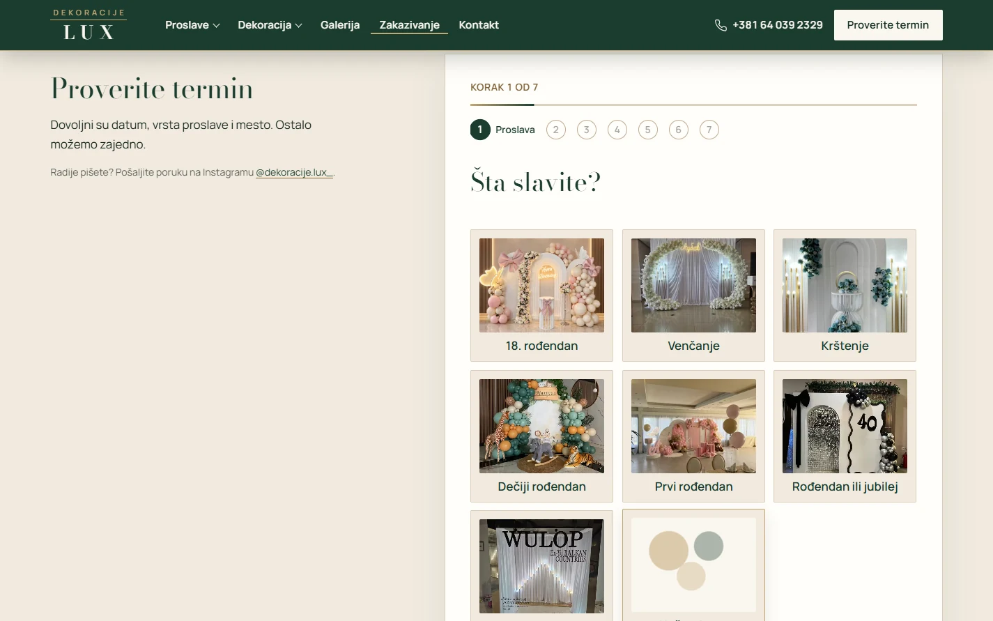This screenshot has width=993, height=621.
Task: Jump to step 6 circle
Action: (679, 130)
